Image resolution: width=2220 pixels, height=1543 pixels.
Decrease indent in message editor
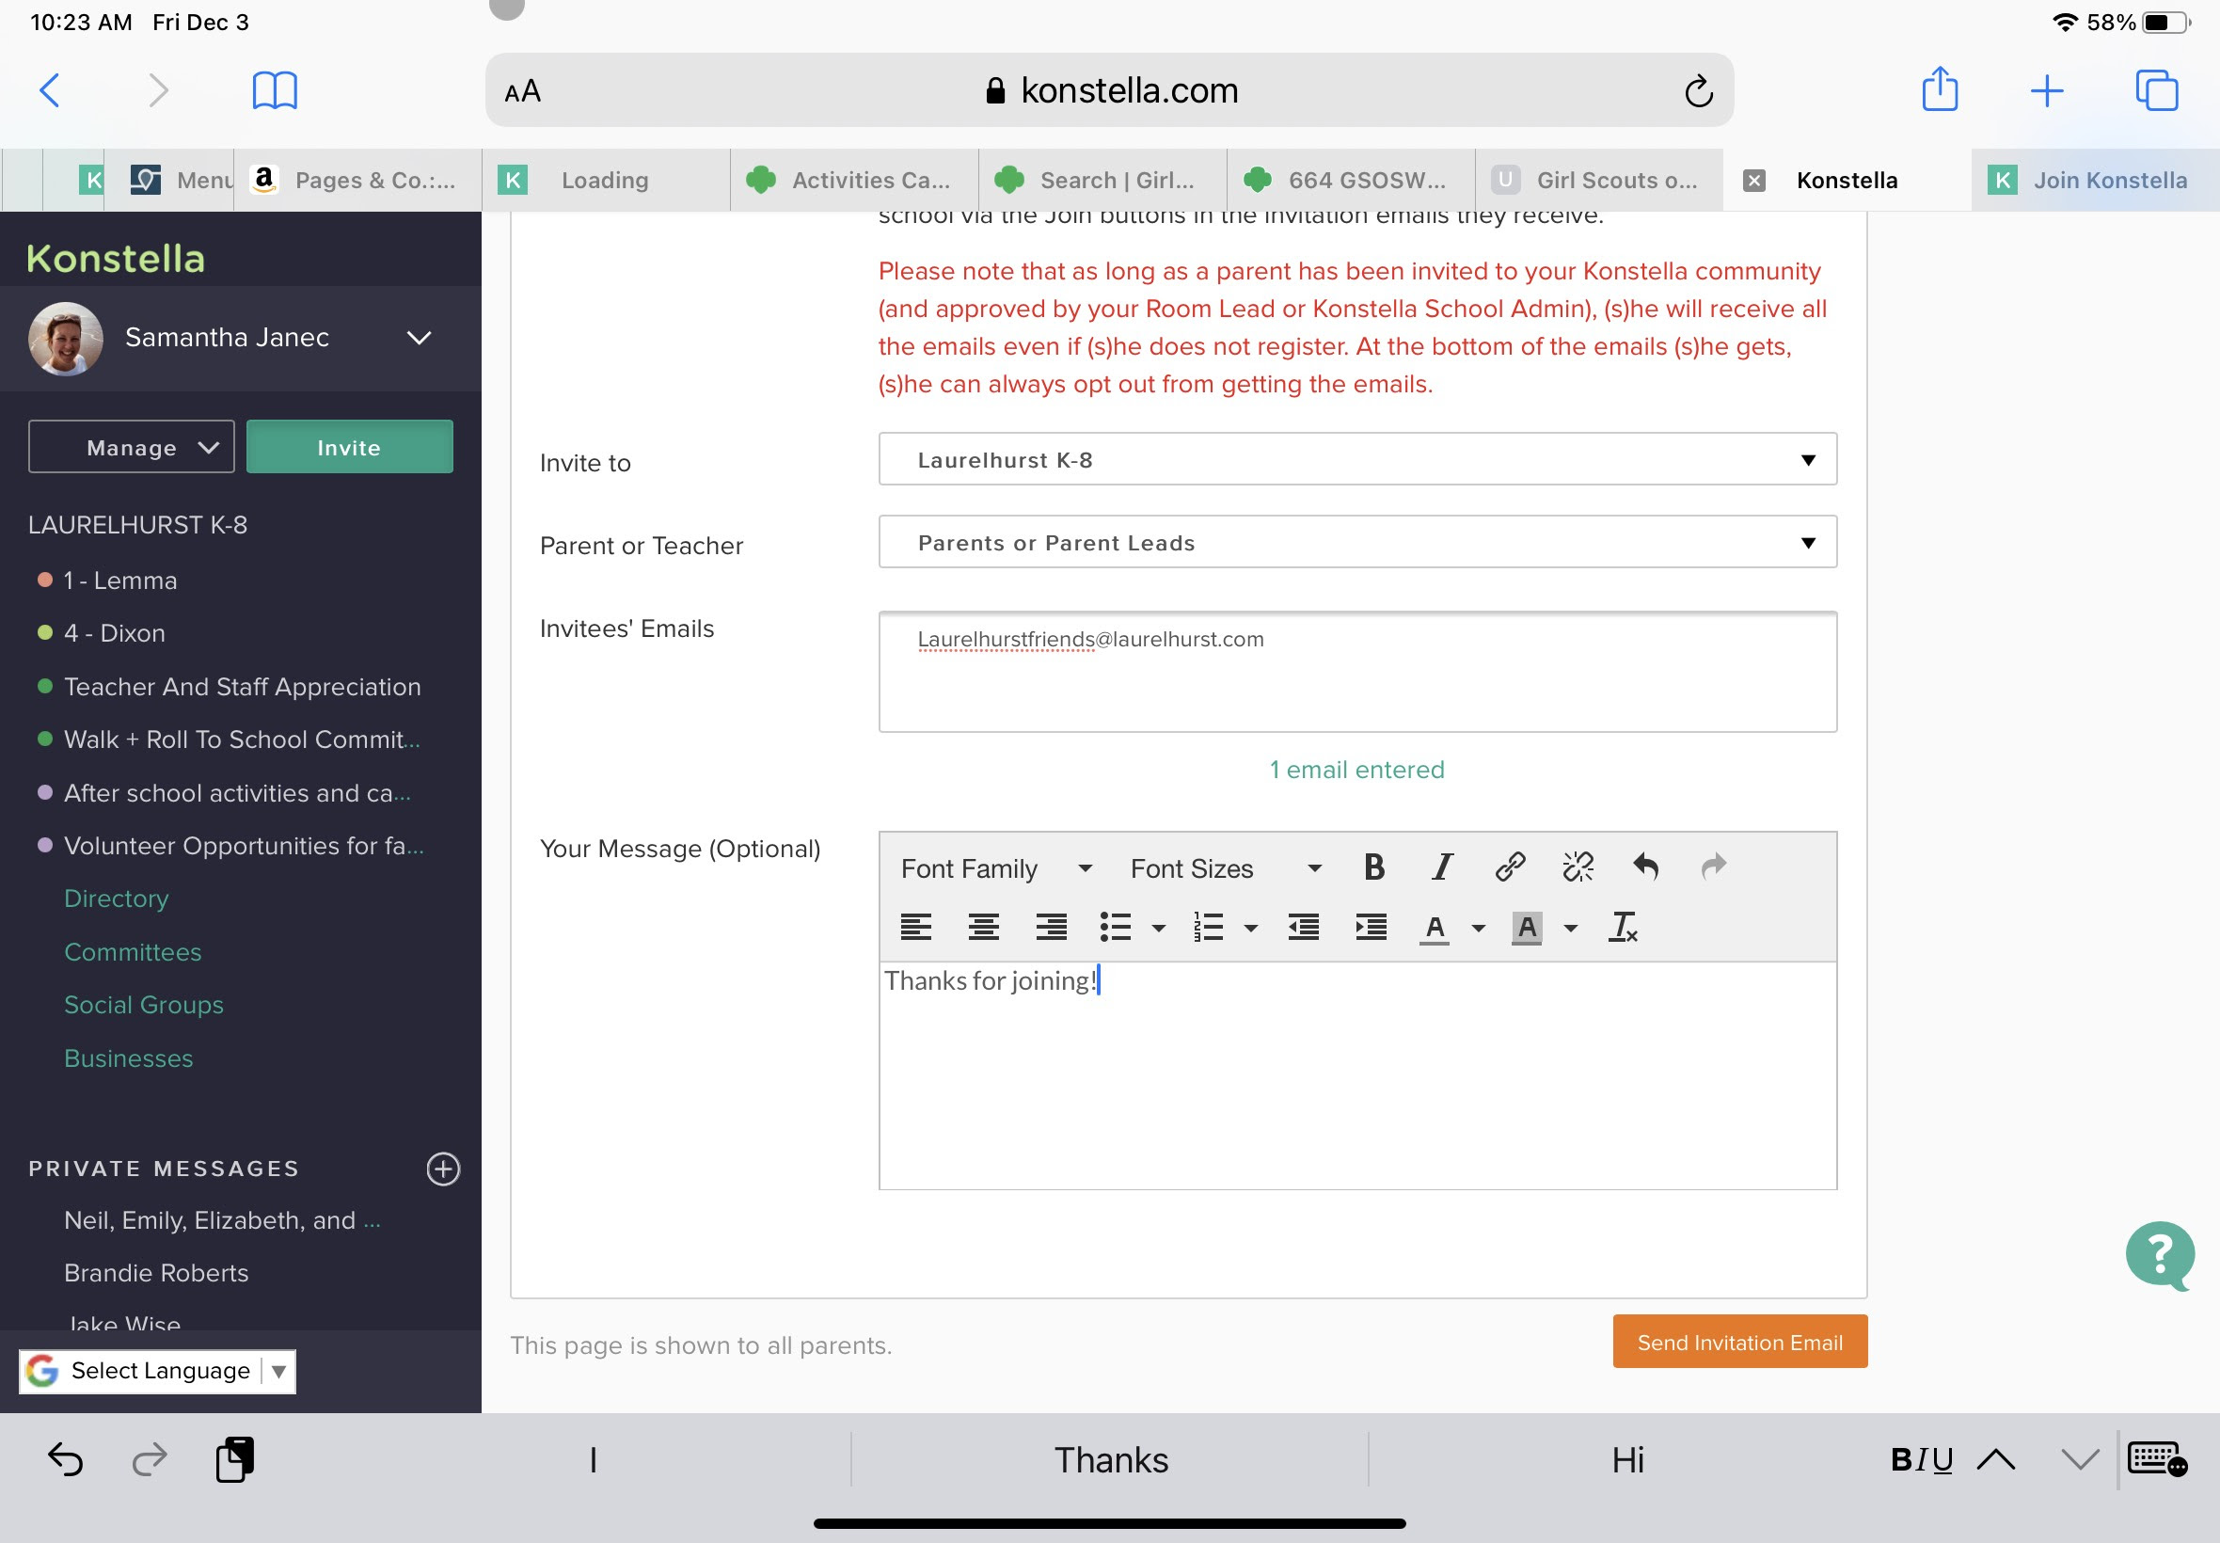click(x=1304, y=927)
